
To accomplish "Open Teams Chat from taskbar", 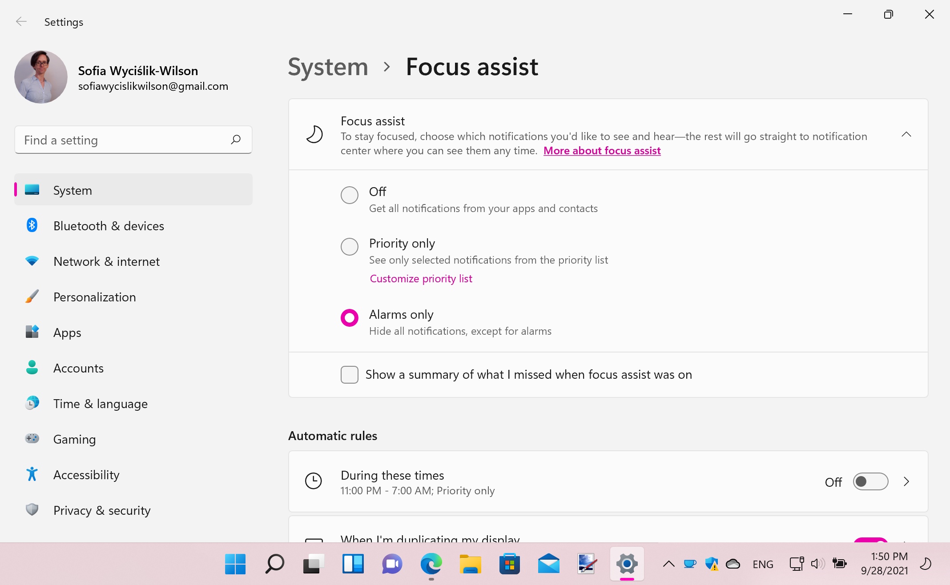I will tap(392, 564).
